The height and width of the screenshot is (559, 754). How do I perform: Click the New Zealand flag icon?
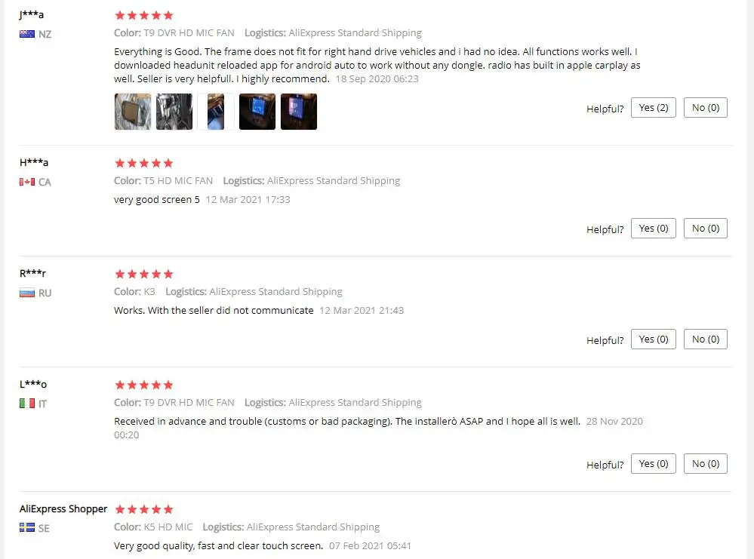[27, 34]
